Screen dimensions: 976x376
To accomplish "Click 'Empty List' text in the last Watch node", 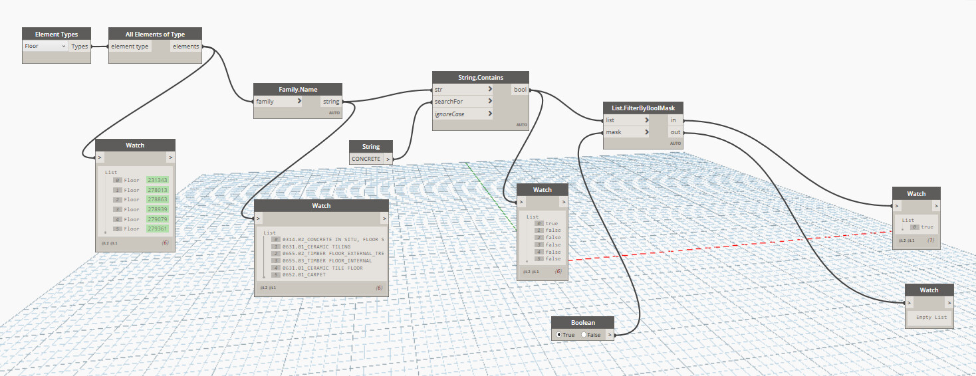I will [x=931, y=317].
